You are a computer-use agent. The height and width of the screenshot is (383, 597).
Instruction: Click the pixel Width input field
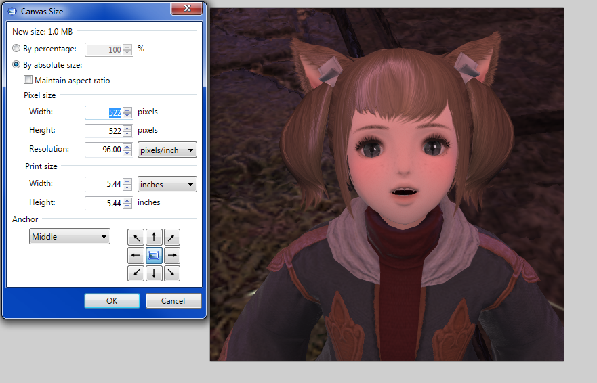(104, 112)
